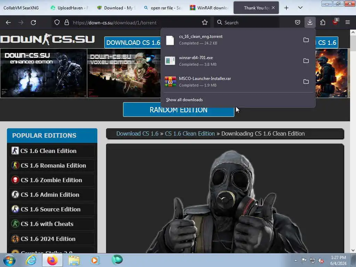The image size is (356, 267).
Task: Open the downloaded cs_16_clean_eng.torrent file
Action: click(232, 40)
